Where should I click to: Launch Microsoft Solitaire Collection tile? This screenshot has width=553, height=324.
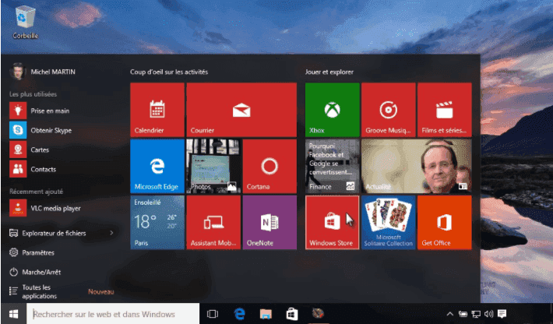pos(389,223)
